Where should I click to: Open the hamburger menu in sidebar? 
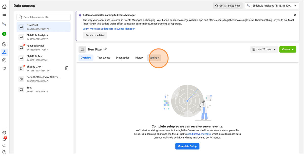pyautogui.click(x=4, y=14)
